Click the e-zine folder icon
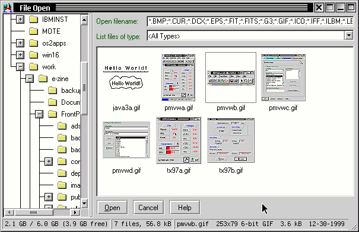 [x=43, y=79]
